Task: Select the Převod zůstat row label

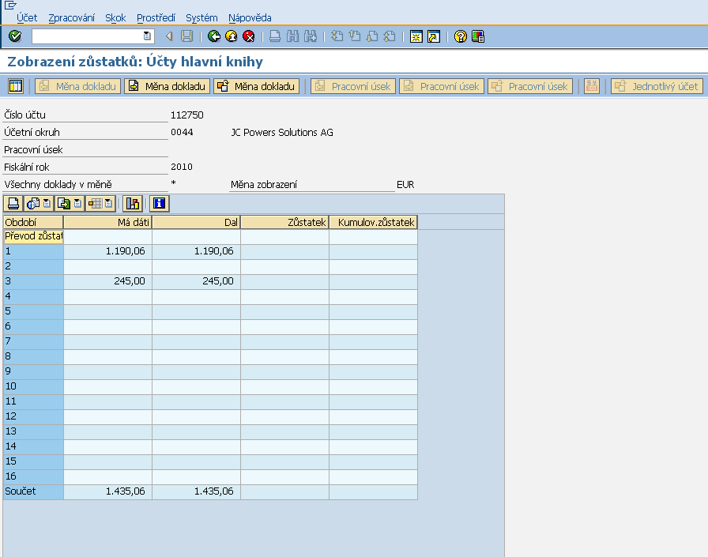Action: tap(33, 236)
